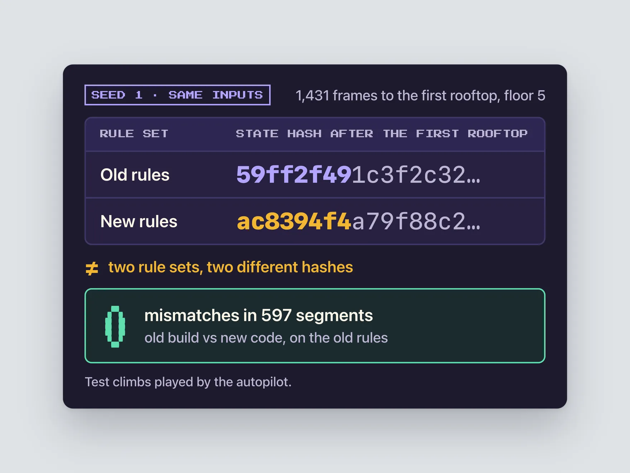
Task: Click the SEED 1 · SAME INPUTS badge
Action: (177, 95)
